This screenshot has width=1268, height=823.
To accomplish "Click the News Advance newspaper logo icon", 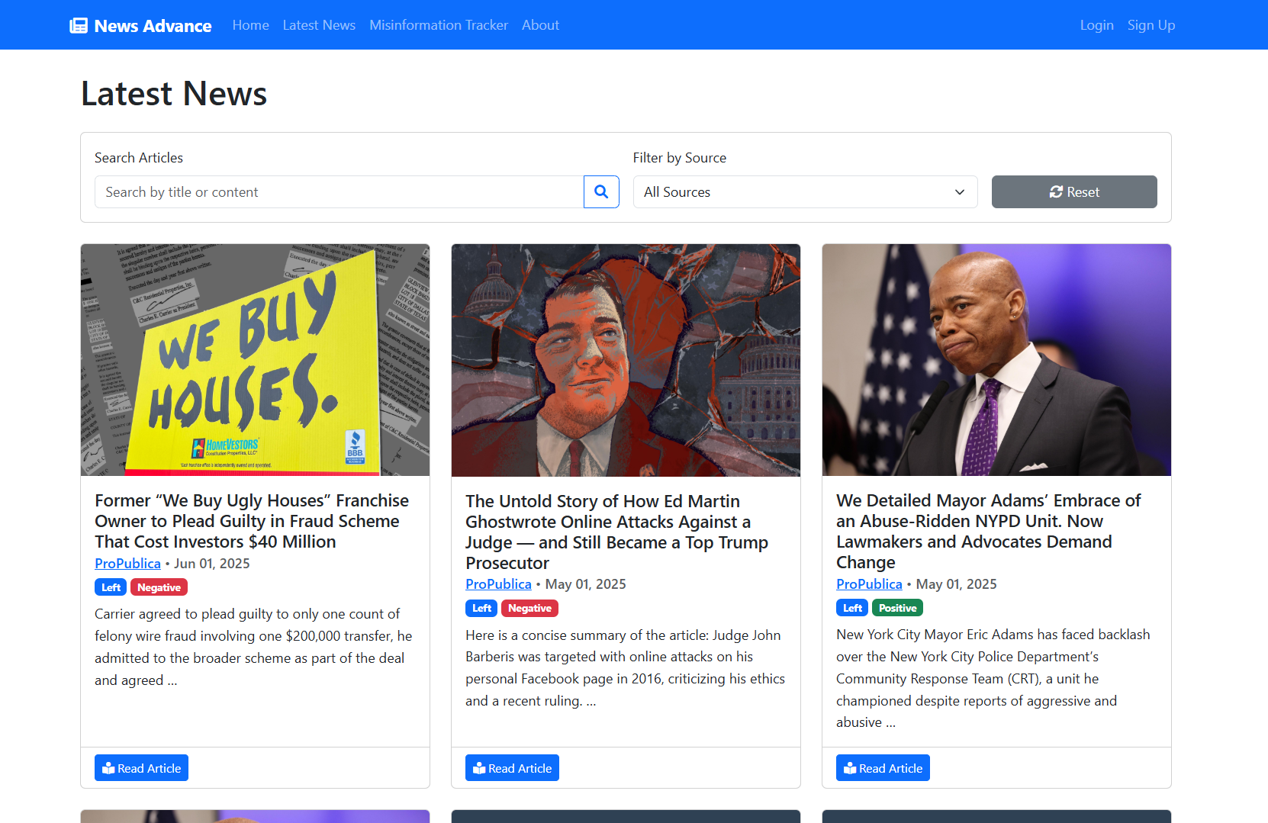I will (79, 26).
